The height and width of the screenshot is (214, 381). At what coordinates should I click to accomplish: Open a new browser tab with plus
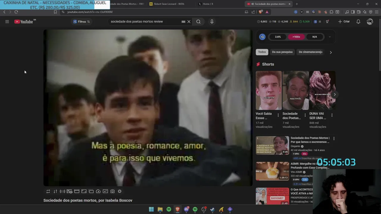click(297, 4)
